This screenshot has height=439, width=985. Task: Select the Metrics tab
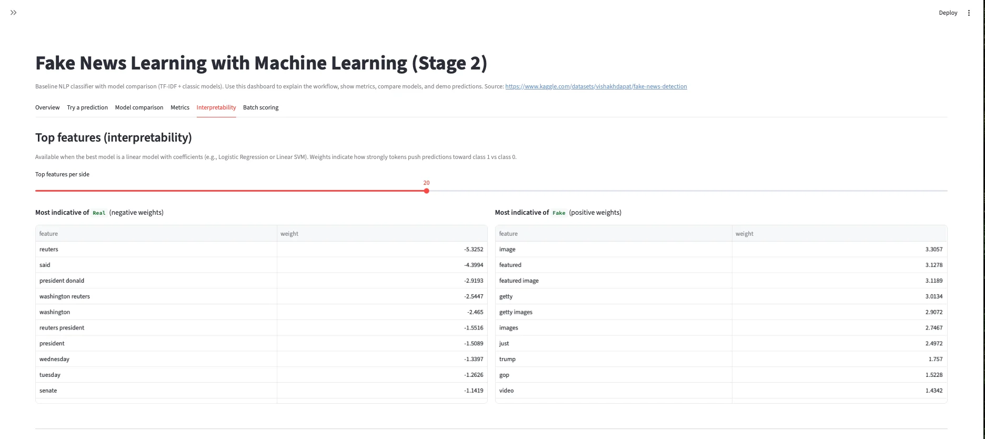tap(180, 107)
